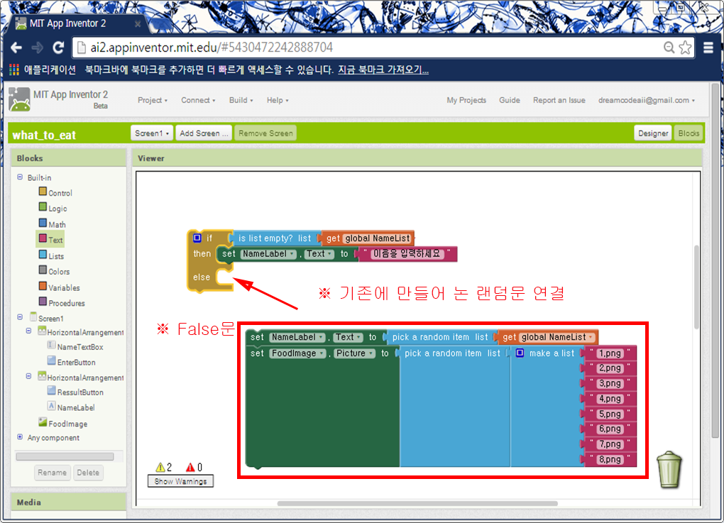Click Report an Issue

click(559, 100)
